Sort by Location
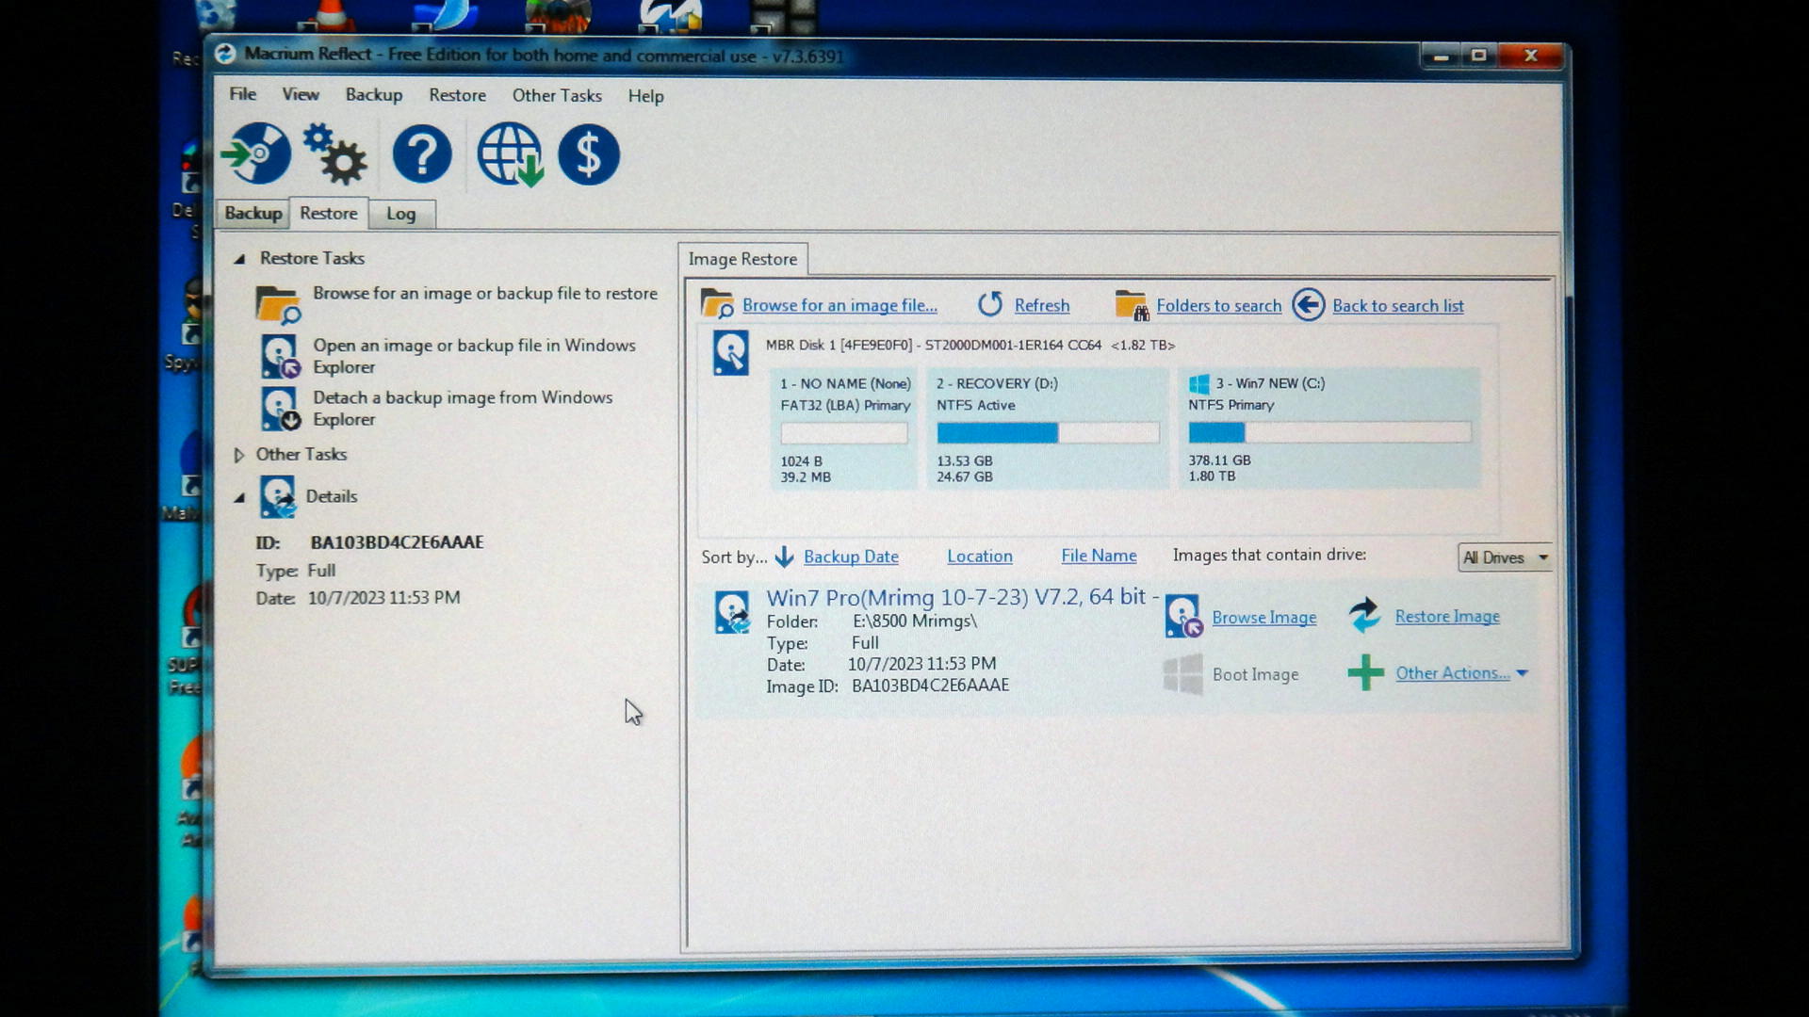The height and width of the screenshot is (1017, 1809). click(x=980, y=556)
